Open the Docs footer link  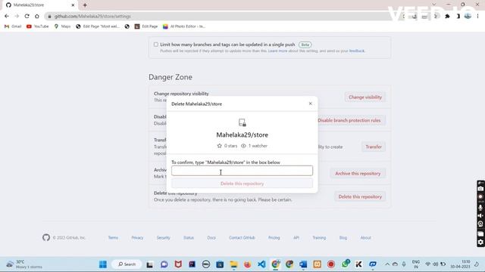(x=211, y=238)
